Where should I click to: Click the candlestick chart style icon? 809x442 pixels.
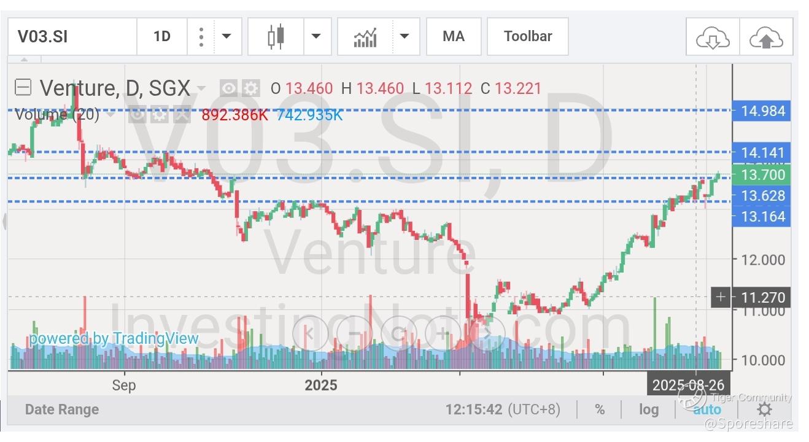277,37
